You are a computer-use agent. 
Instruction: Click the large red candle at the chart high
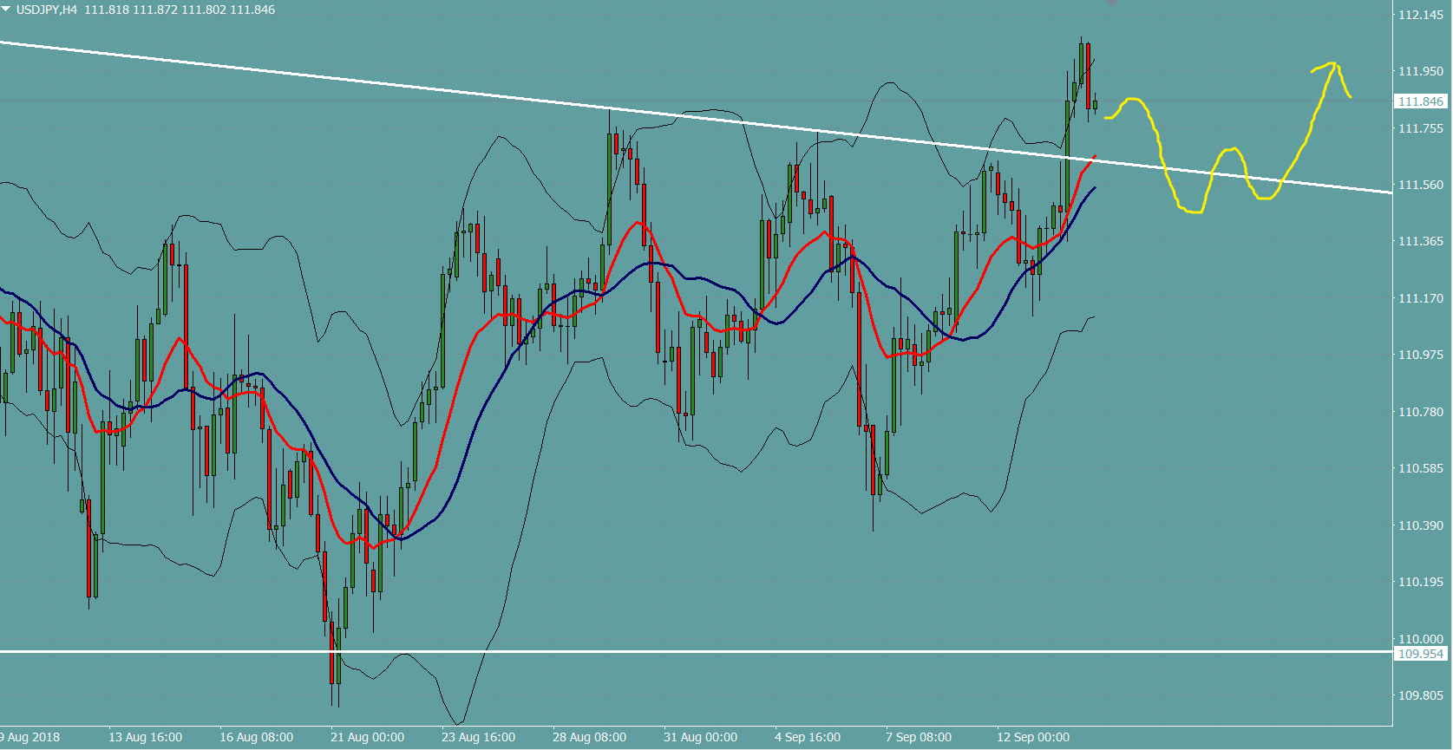click(1088, 74)
